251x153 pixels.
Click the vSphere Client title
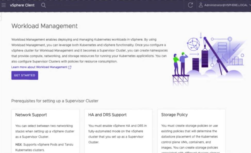tap(22, 5)
